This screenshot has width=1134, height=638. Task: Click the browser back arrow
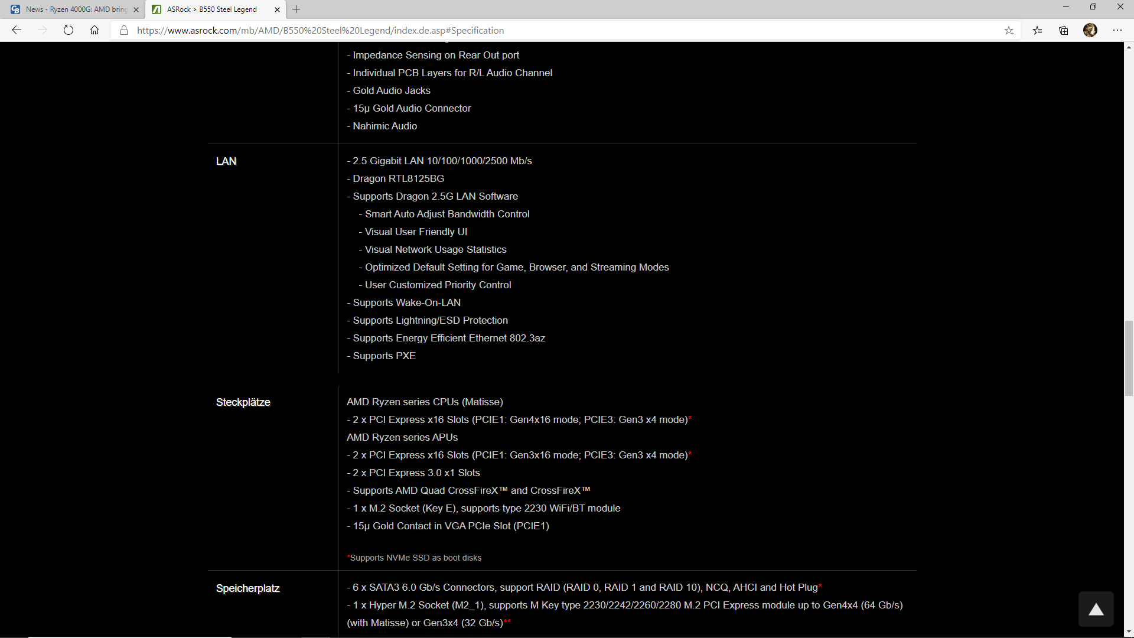pos(17,30)
